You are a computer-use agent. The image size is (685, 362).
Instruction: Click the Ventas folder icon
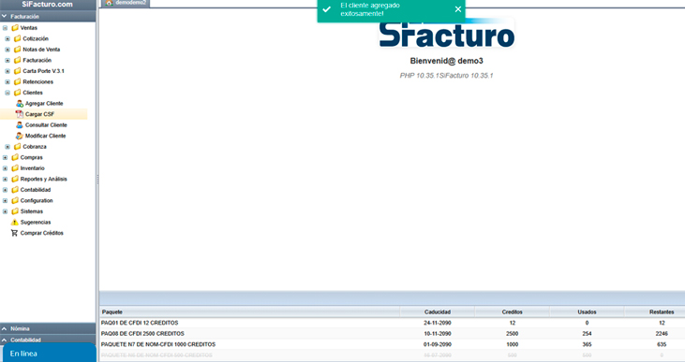tap(15, 28)
